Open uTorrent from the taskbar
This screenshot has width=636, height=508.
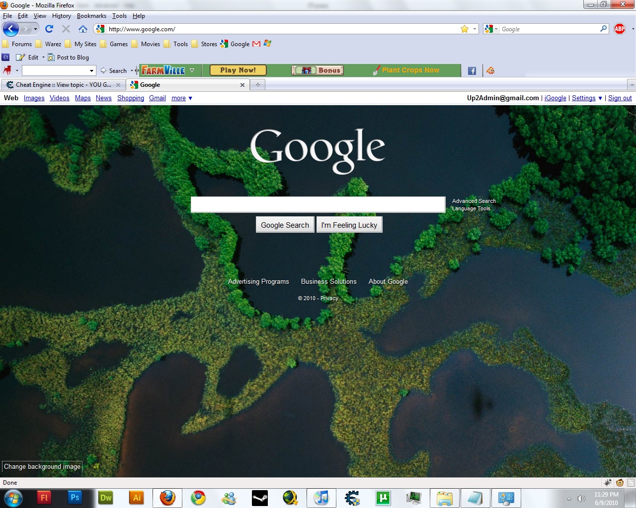(x=383, y=498)
